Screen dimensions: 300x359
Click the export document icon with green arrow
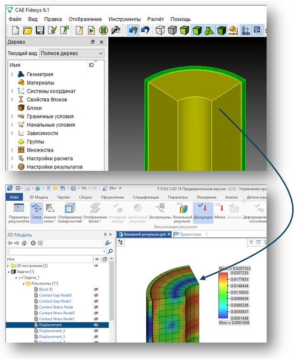point(64,30)
